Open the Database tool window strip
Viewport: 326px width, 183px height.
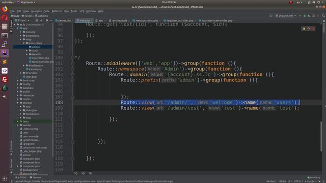coord(324,26)
